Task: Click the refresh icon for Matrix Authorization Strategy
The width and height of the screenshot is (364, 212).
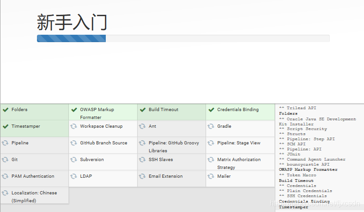Action: click(x=211, y=160)
